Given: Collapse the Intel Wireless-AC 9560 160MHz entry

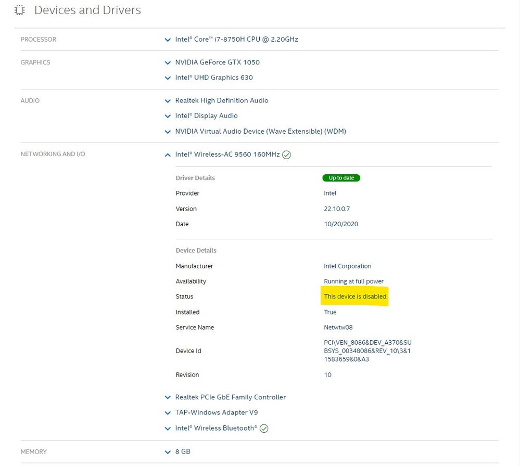Looking at the screenshot, I should tap(168, 155).
